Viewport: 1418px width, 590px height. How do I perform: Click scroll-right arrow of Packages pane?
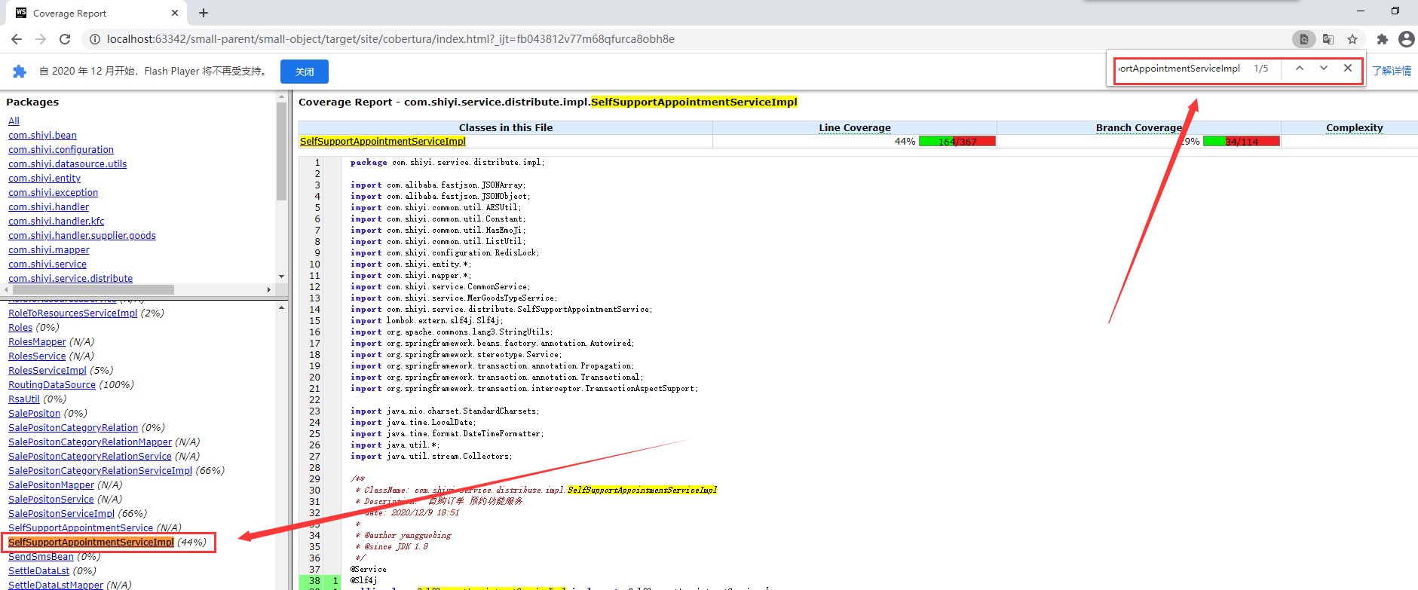click(x=269, y=289)
